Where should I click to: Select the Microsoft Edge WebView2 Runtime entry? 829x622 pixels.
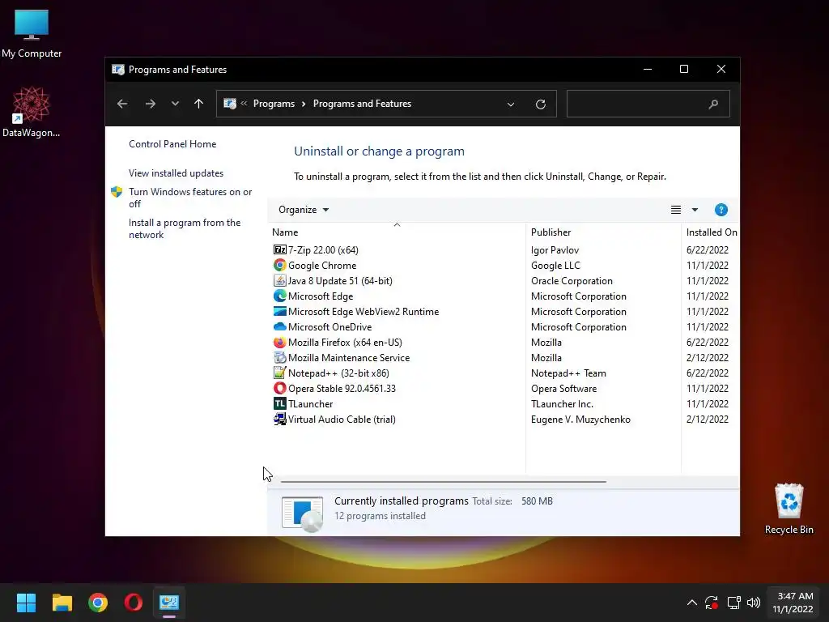(x=363, y=311)
